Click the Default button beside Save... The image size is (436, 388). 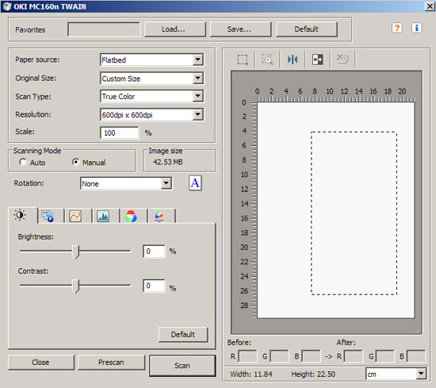[307, 29]
